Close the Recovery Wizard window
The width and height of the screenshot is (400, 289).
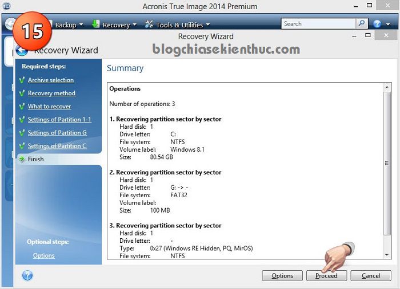[386, 35]
